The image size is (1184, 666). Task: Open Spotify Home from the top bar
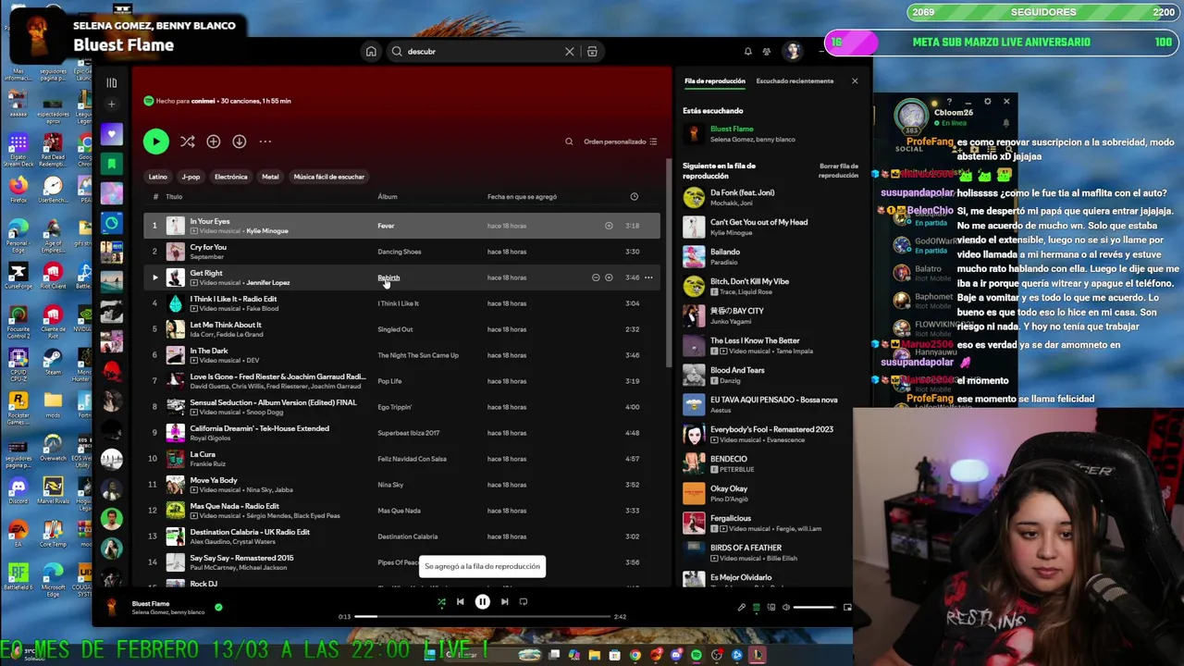click(371, 52)
